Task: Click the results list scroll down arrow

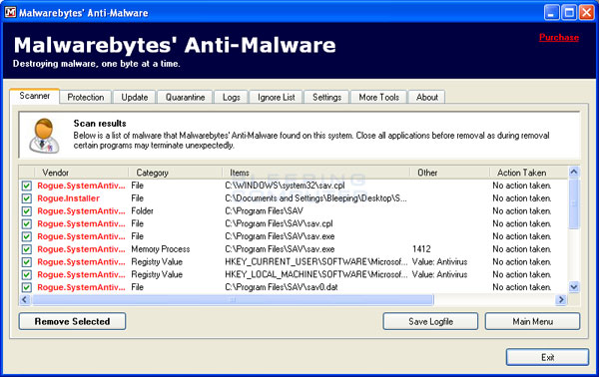Action: 574,287
